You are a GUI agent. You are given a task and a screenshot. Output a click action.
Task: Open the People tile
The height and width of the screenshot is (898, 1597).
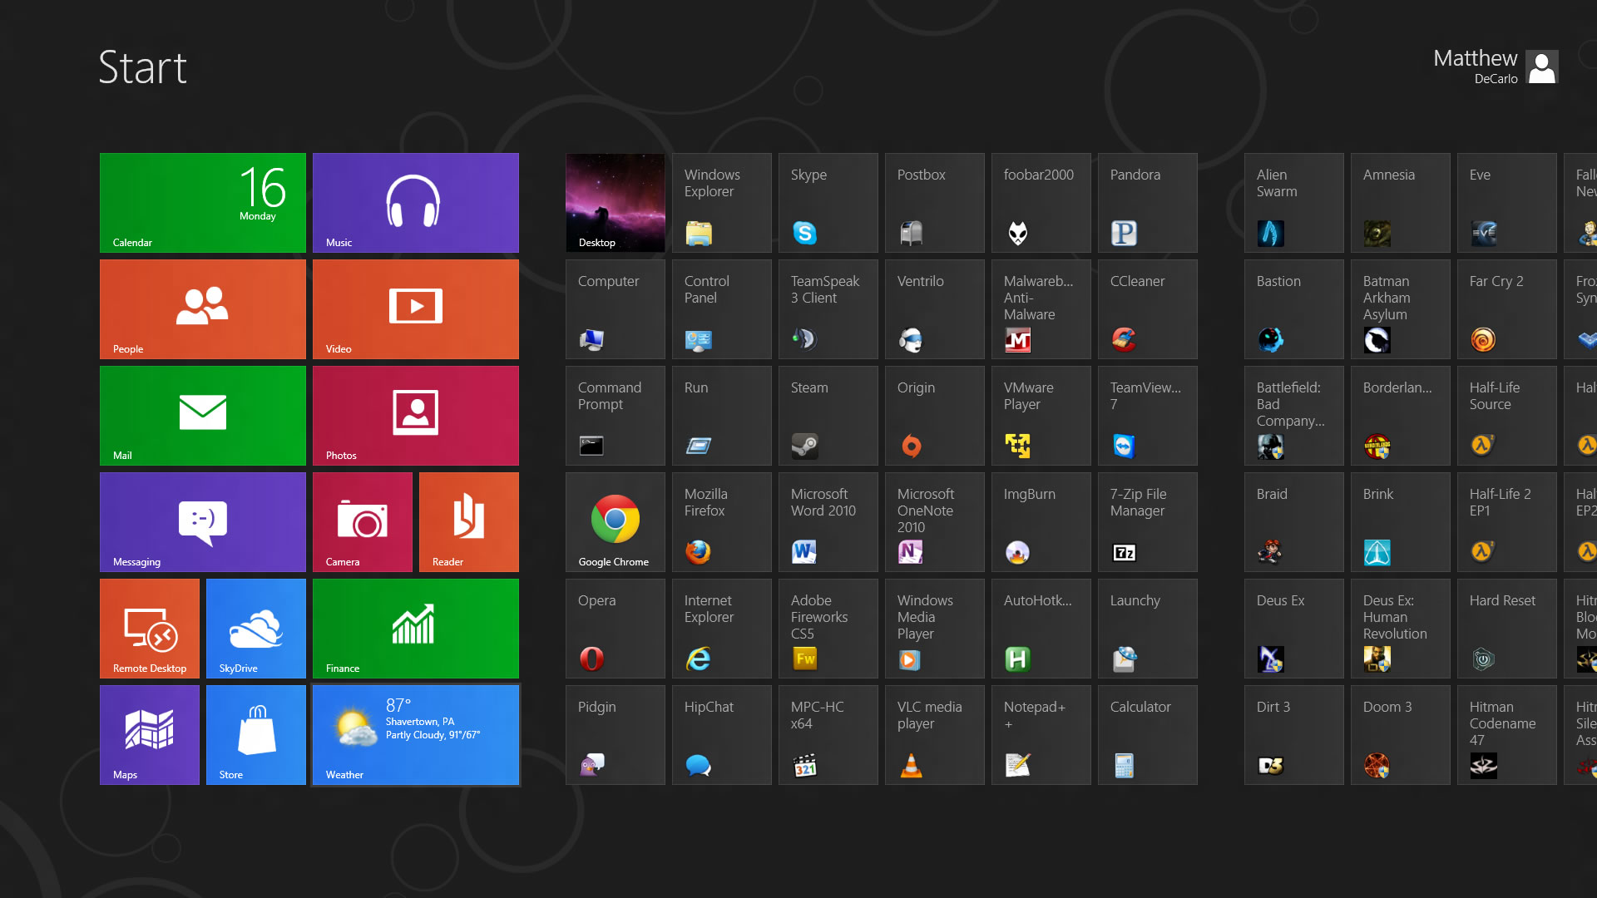tap(203, 309)
